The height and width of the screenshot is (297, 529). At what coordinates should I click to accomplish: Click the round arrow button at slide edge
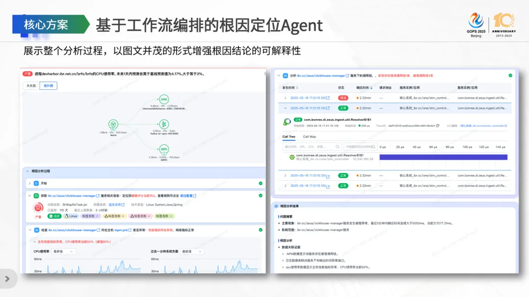pyautogui.click(x=7, y=279)
